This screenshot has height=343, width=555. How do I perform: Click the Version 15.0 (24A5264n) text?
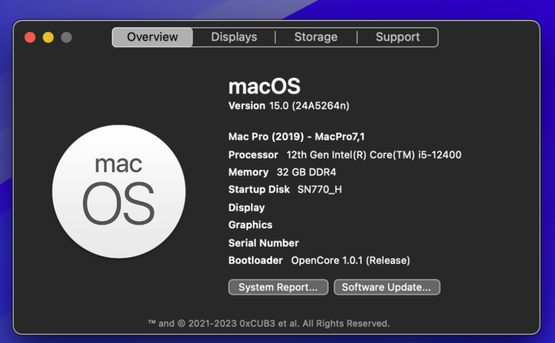(289, 106)
